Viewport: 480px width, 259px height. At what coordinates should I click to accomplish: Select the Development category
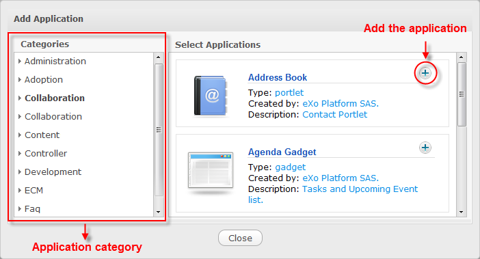tap(53, 172)
